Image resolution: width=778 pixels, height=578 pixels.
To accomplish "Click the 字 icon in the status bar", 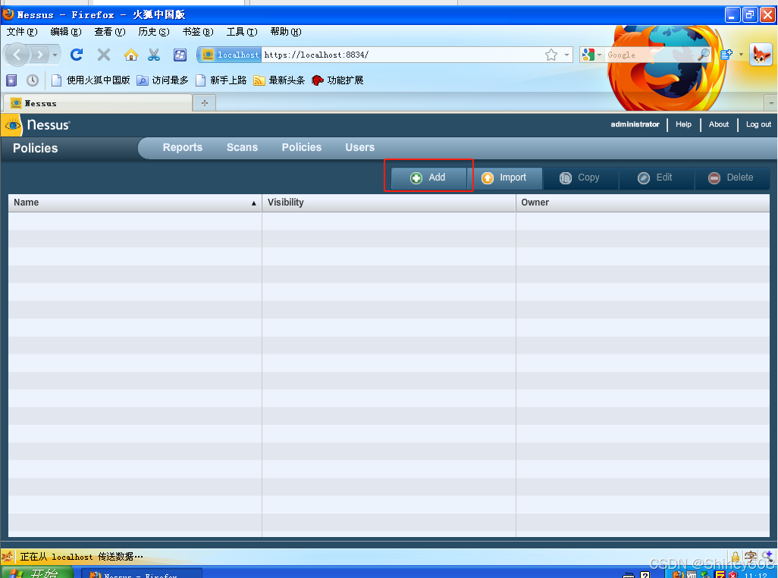I will [751, 557].
